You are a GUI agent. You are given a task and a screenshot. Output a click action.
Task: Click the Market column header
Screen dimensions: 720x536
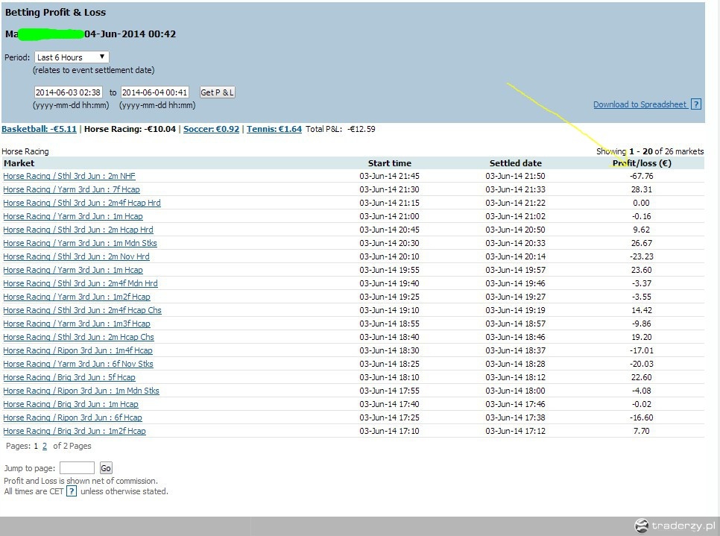tap(19, 163)
